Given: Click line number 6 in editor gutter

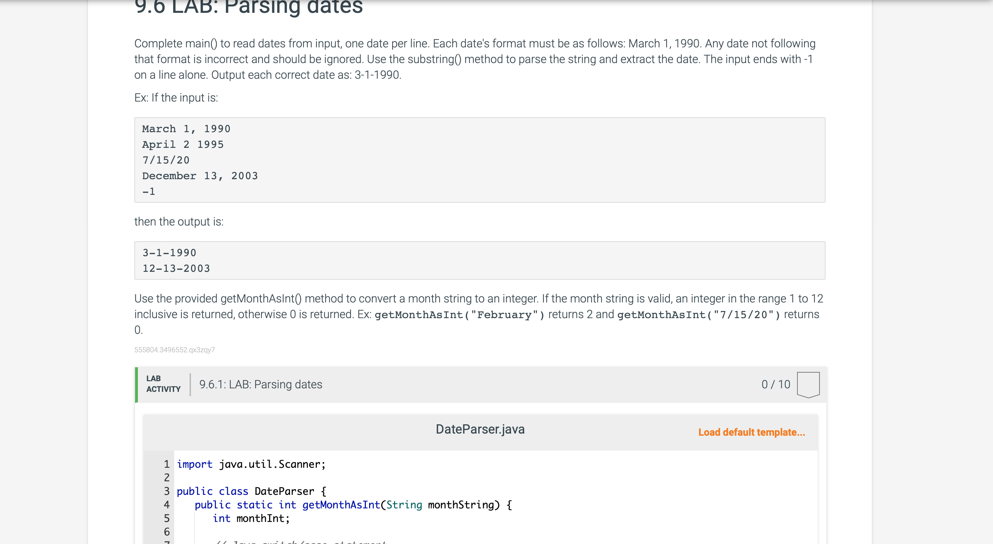Looking at the screenshot, I should [166, 532].
